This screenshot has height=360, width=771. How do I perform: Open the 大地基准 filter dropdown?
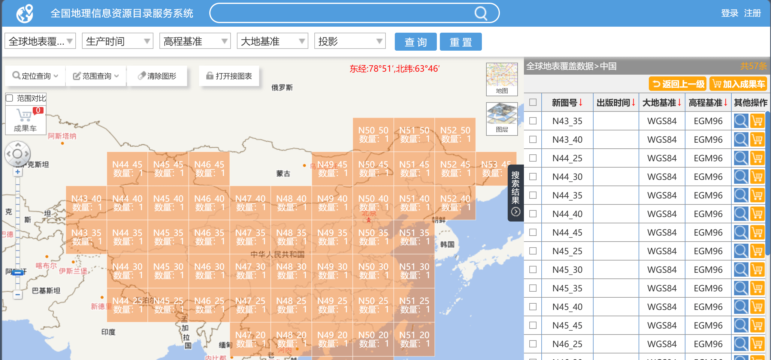273,41
